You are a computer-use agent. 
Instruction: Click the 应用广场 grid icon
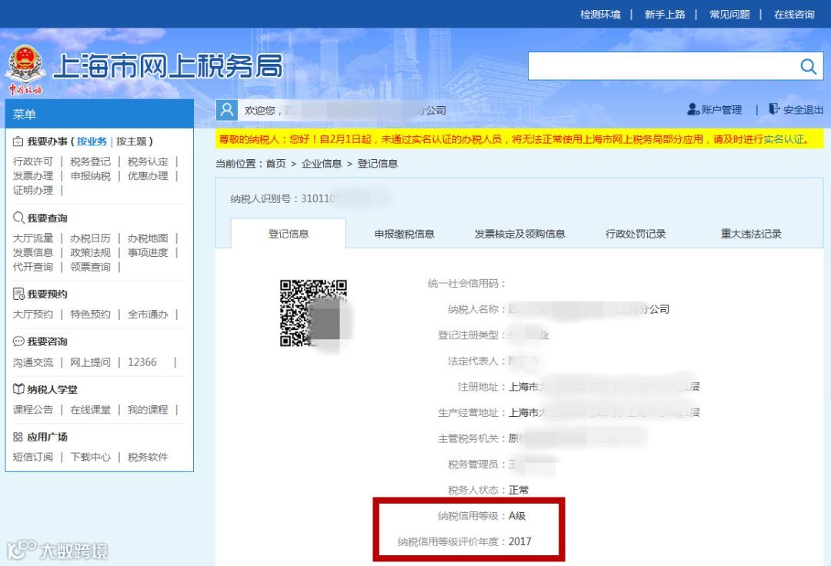(18, 437)
